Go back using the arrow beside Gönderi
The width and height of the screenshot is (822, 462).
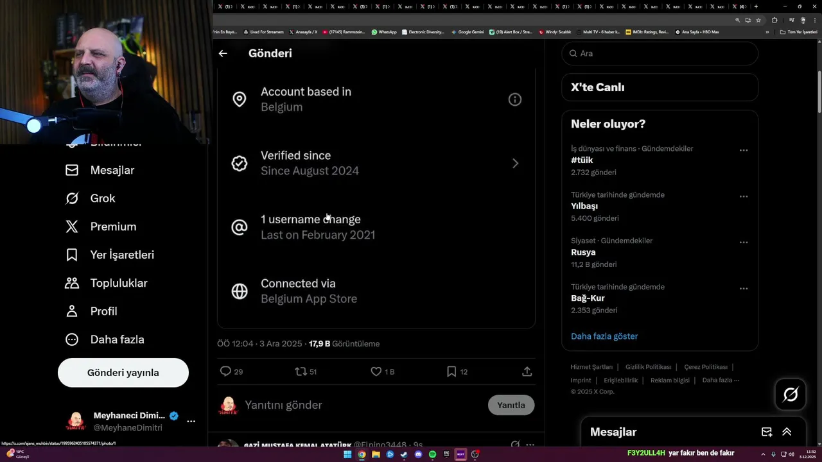(x=223, y=53)
